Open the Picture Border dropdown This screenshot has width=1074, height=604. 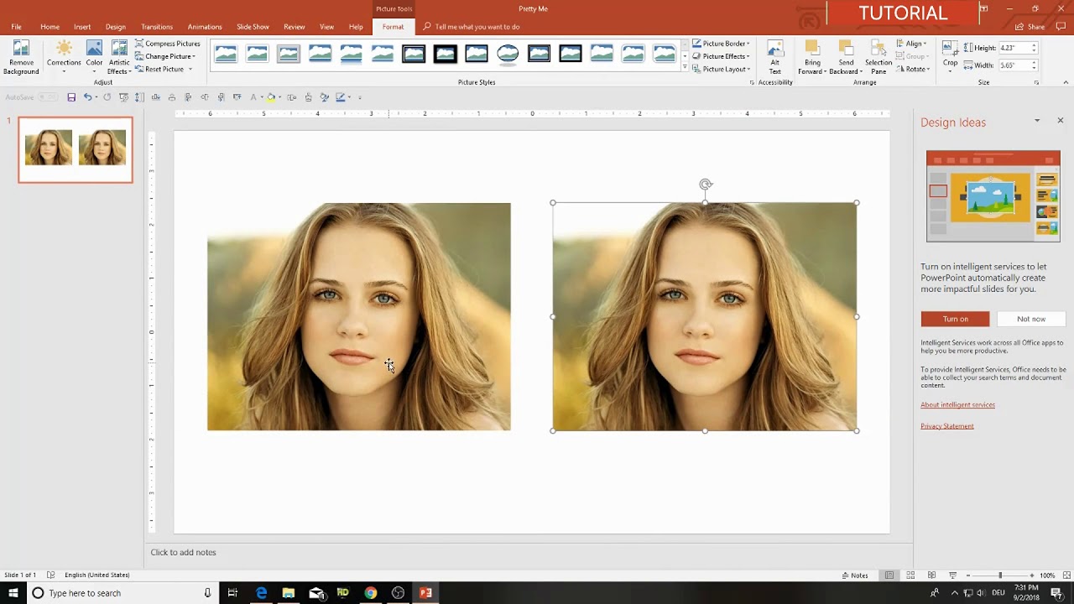722,44
